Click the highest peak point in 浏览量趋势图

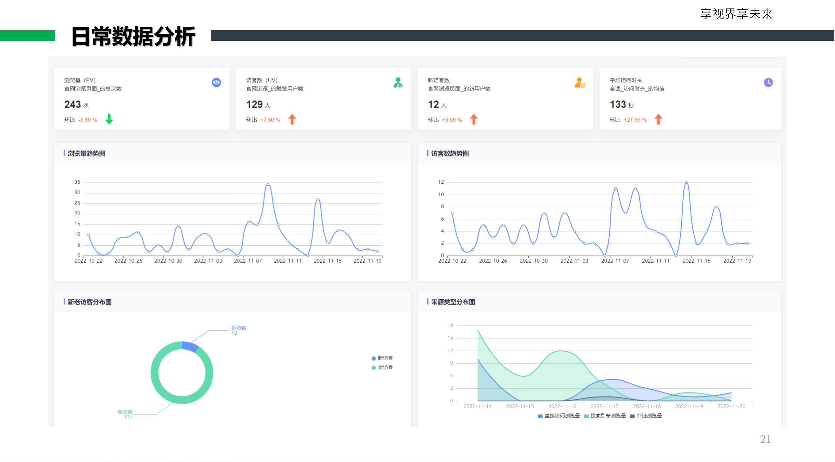268,185
